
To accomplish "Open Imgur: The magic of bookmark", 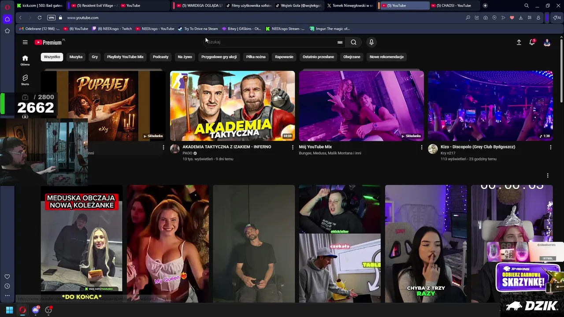I will tap(330, 29).
